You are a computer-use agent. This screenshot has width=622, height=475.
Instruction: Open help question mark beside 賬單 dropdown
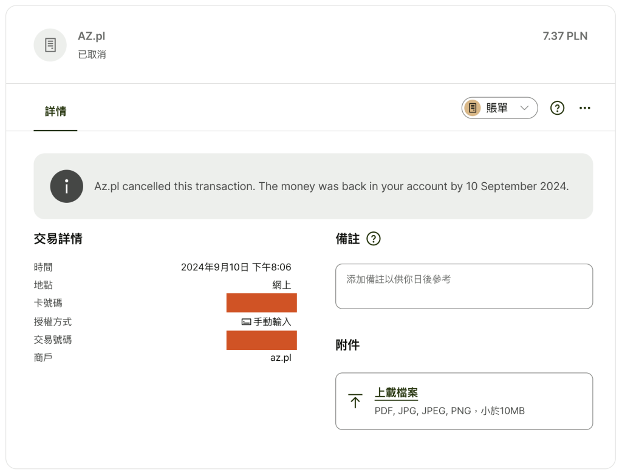557,108
